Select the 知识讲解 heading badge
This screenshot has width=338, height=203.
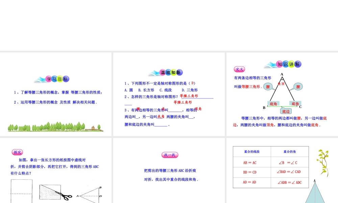point(288,64)
